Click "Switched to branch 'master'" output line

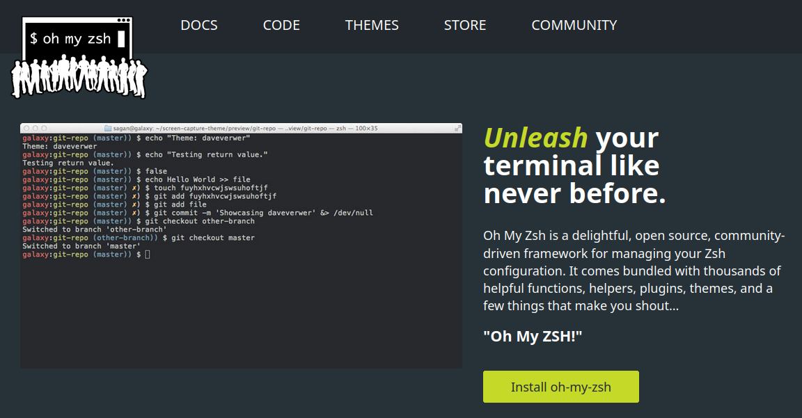(81, 246)
